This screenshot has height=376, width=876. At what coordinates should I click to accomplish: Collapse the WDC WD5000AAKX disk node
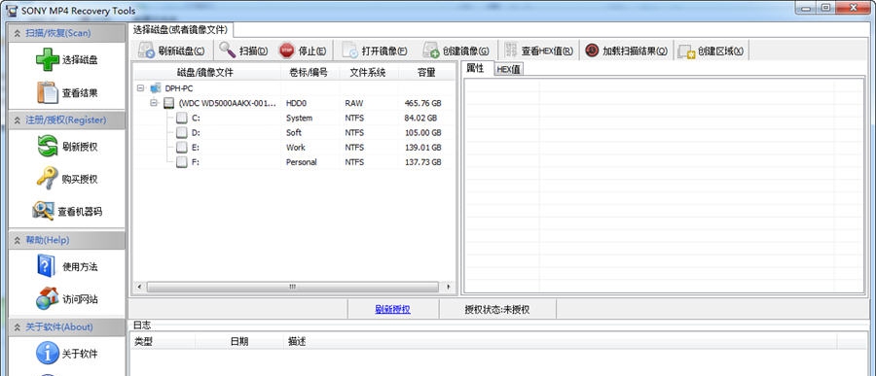[154, 103]
